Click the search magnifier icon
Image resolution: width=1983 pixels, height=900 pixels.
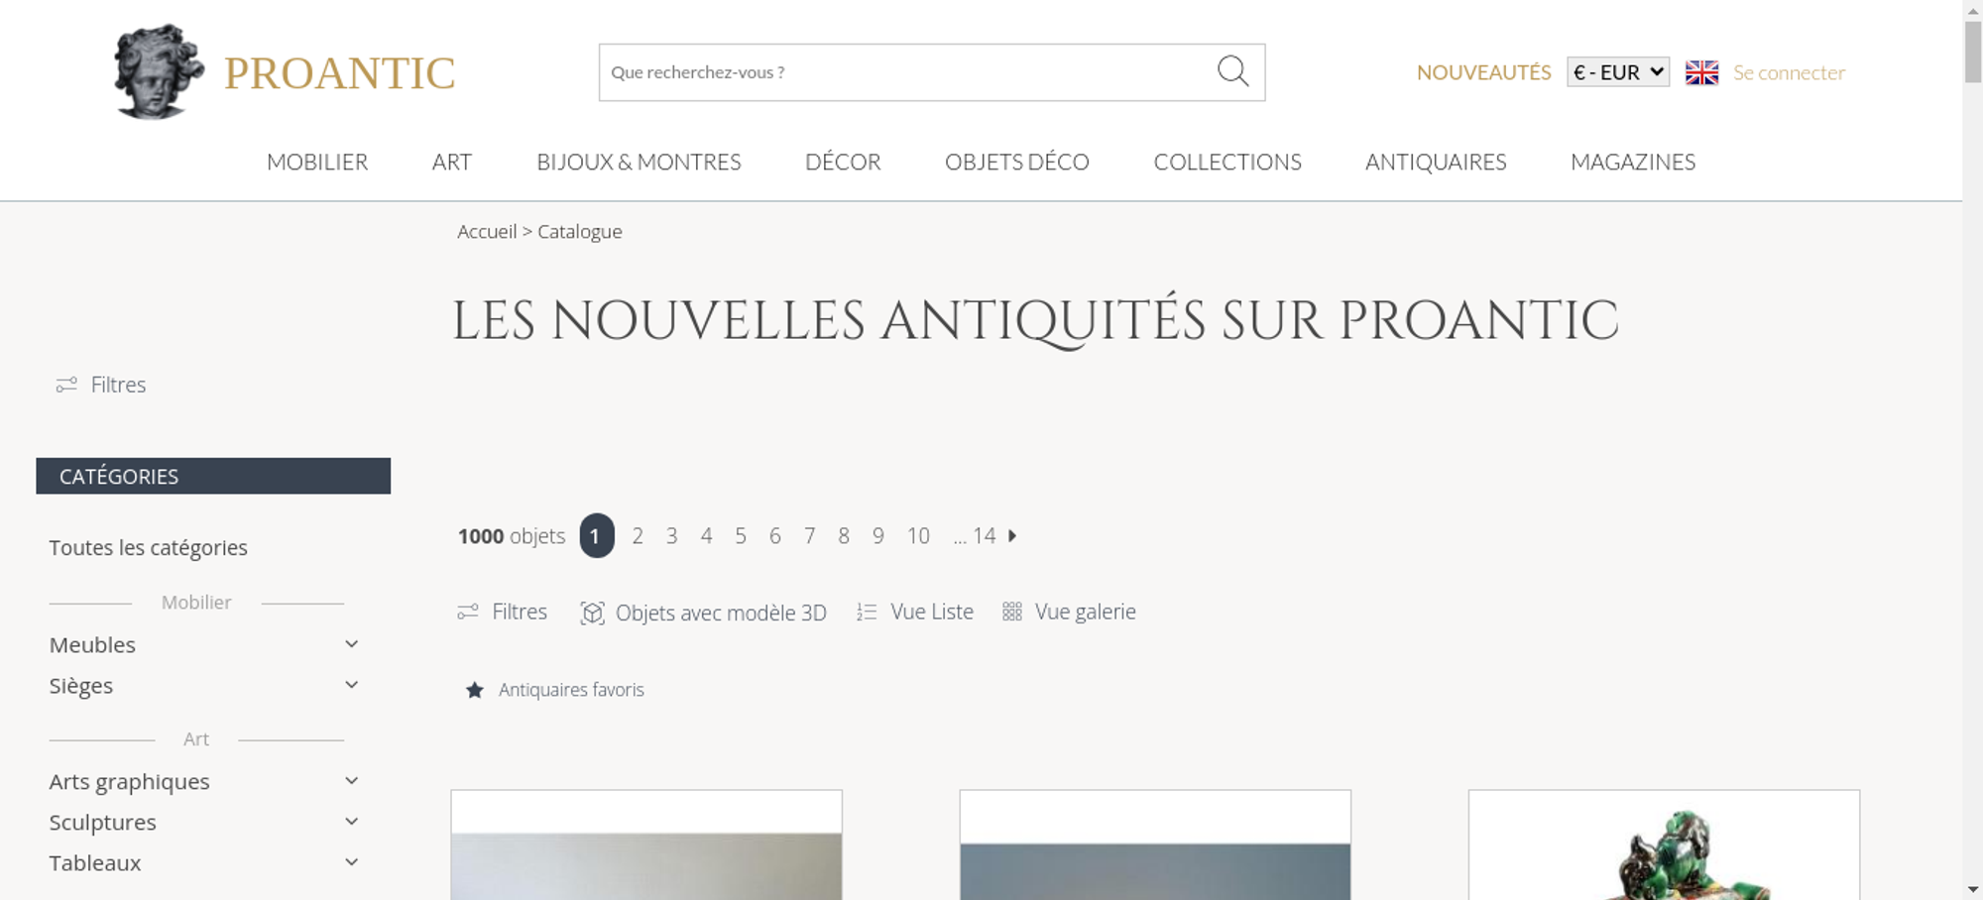pos(1232,71)
